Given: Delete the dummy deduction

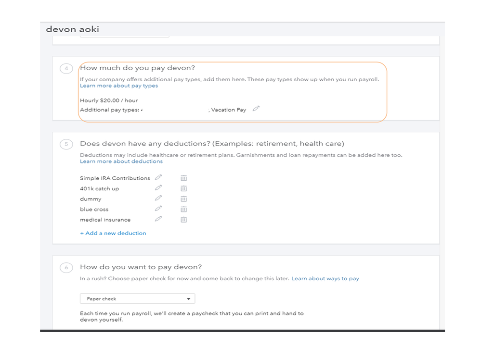Looking at the screenshot, I should pyautogui.click(x=183, y=199).
